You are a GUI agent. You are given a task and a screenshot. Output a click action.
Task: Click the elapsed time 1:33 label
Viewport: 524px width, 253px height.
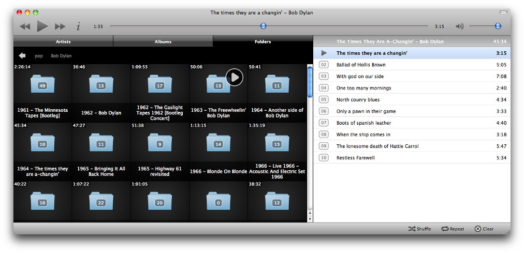click(98, 27)
